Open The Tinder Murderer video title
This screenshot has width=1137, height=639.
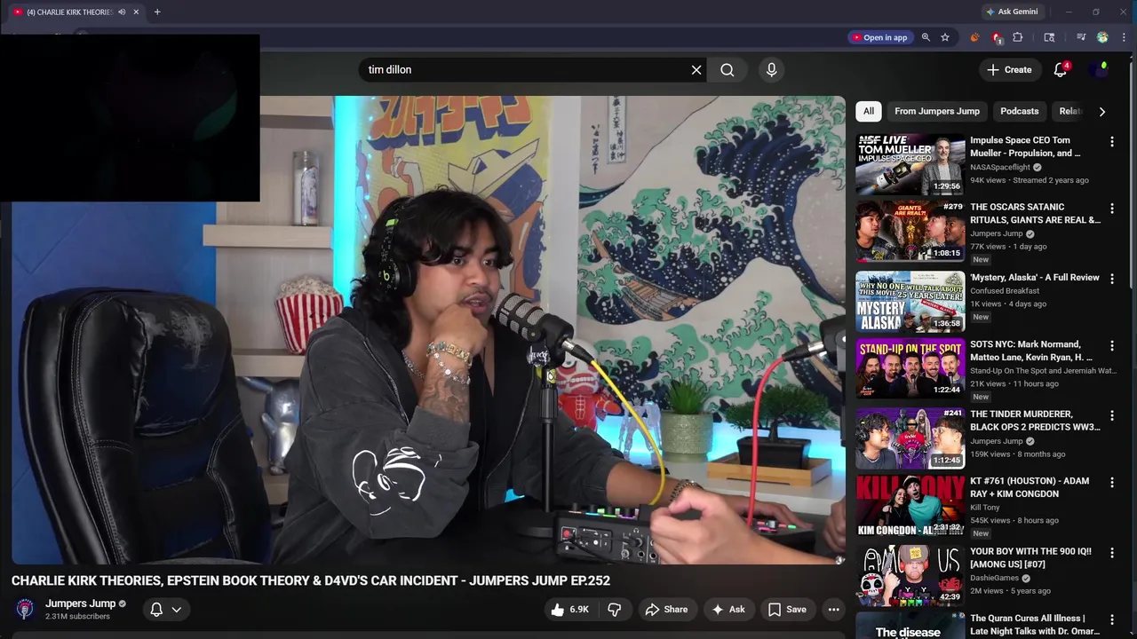tap(1035, 421)
